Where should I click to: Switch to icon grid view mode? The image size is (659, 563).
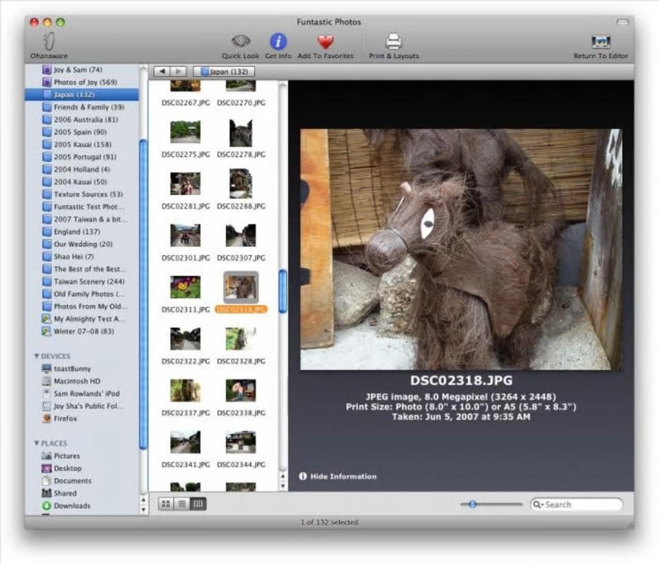coord(166,504)
